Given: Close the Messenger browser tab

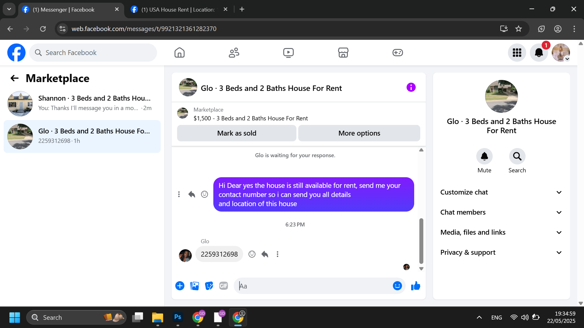Looking at the screenshot, I should (x=117, y=9).
